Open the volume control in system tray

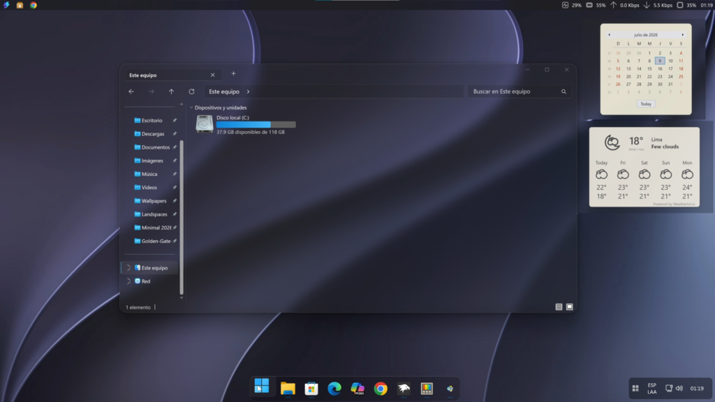679,388
